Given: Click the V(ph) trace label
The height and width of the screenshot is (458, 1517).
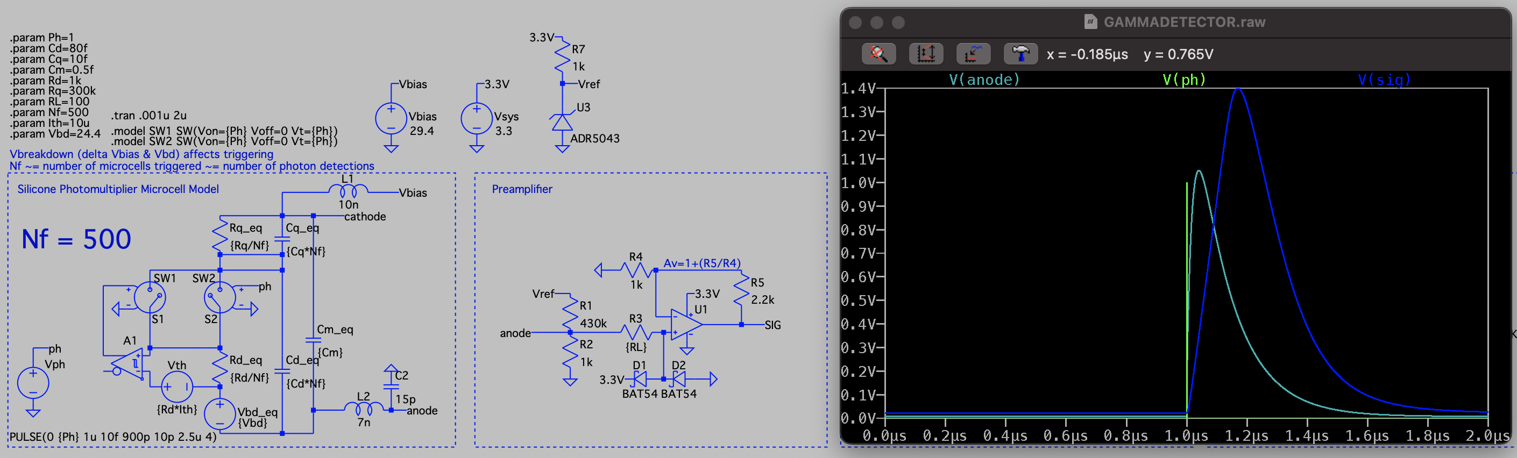Looking at the screenshot, I should tap(1183, 80).
